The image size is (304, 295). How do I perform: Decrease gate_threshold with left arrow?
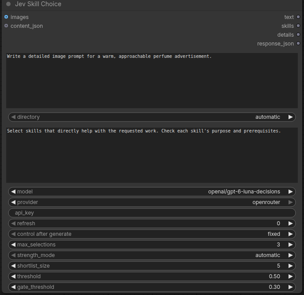click(x=13, y=287)
